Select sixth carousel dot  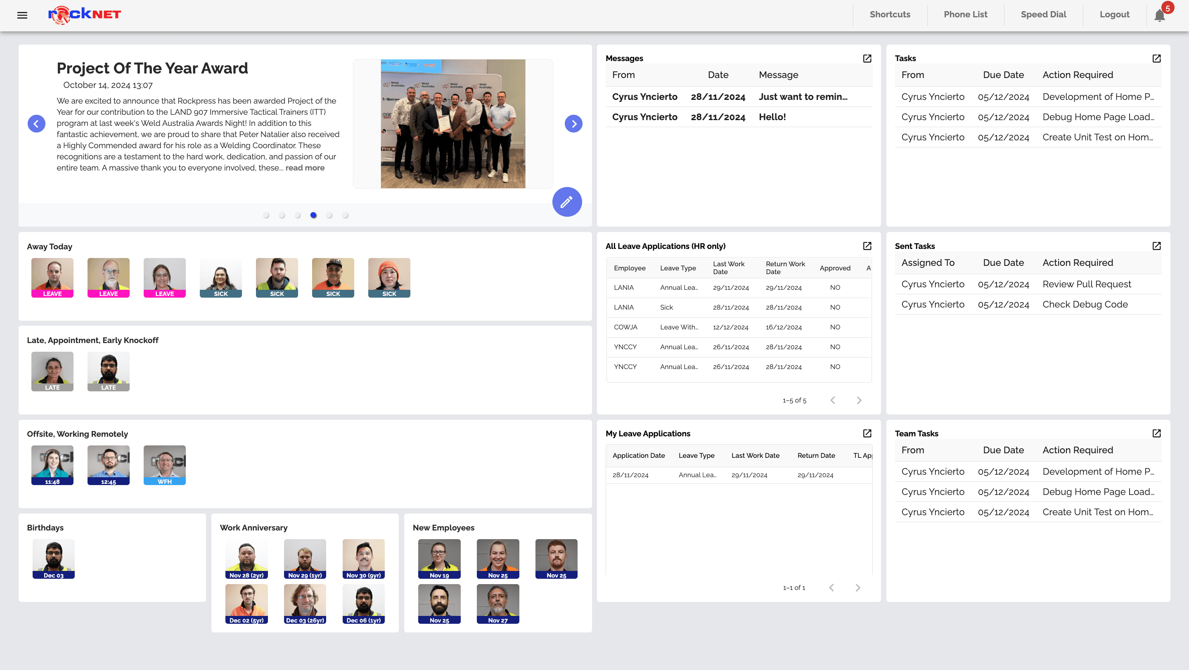coord(345,215)
